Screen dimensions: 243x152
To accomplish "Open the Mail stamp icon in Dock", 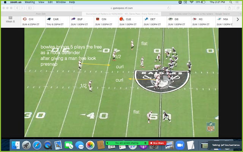I will 58,145.
